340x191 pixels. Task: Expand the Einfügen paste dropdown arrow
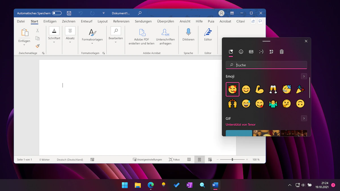click(24, 45)
